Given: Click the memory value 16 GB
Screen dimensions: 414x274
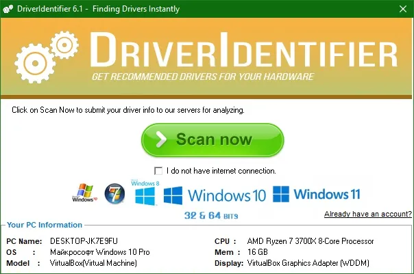Looking at the screenshot, I should [x=258, y=252].
